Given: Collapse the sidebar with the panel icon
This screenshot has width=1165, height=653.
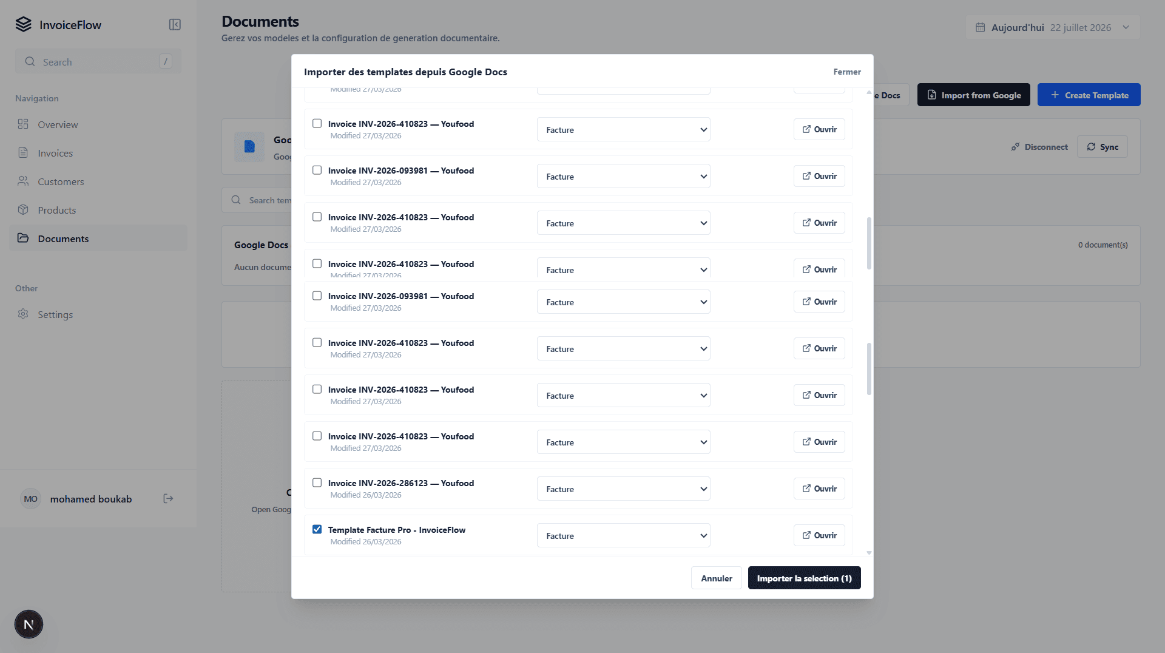Looking at the screenshot, I should point(175,24).
